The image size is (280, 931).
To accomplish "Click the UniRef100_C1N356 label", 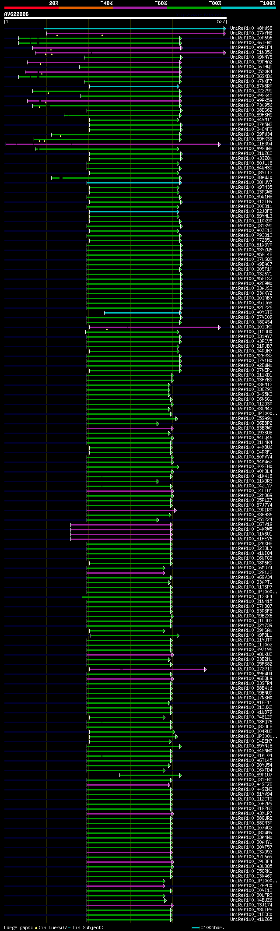I will (x=251, y=53).
